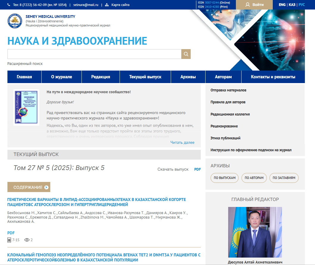
Task: Open article on clonal hematopoiesis TET2 DNMT3A
Action: 104,257
